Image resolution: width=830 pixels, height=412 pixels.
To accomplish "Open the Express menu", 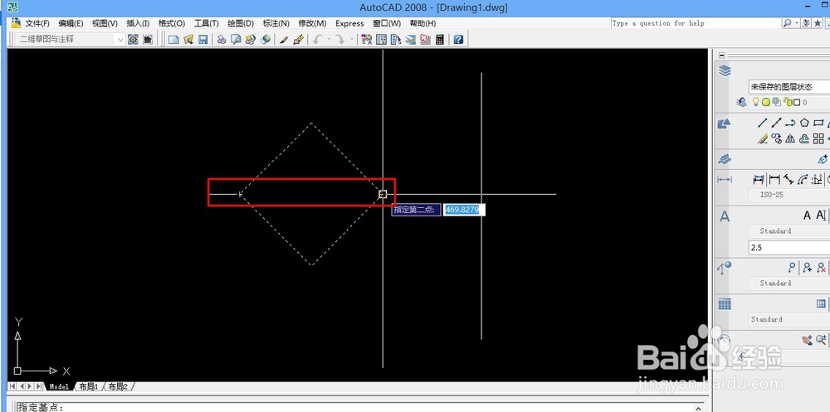I will click(x=350, y=23).
